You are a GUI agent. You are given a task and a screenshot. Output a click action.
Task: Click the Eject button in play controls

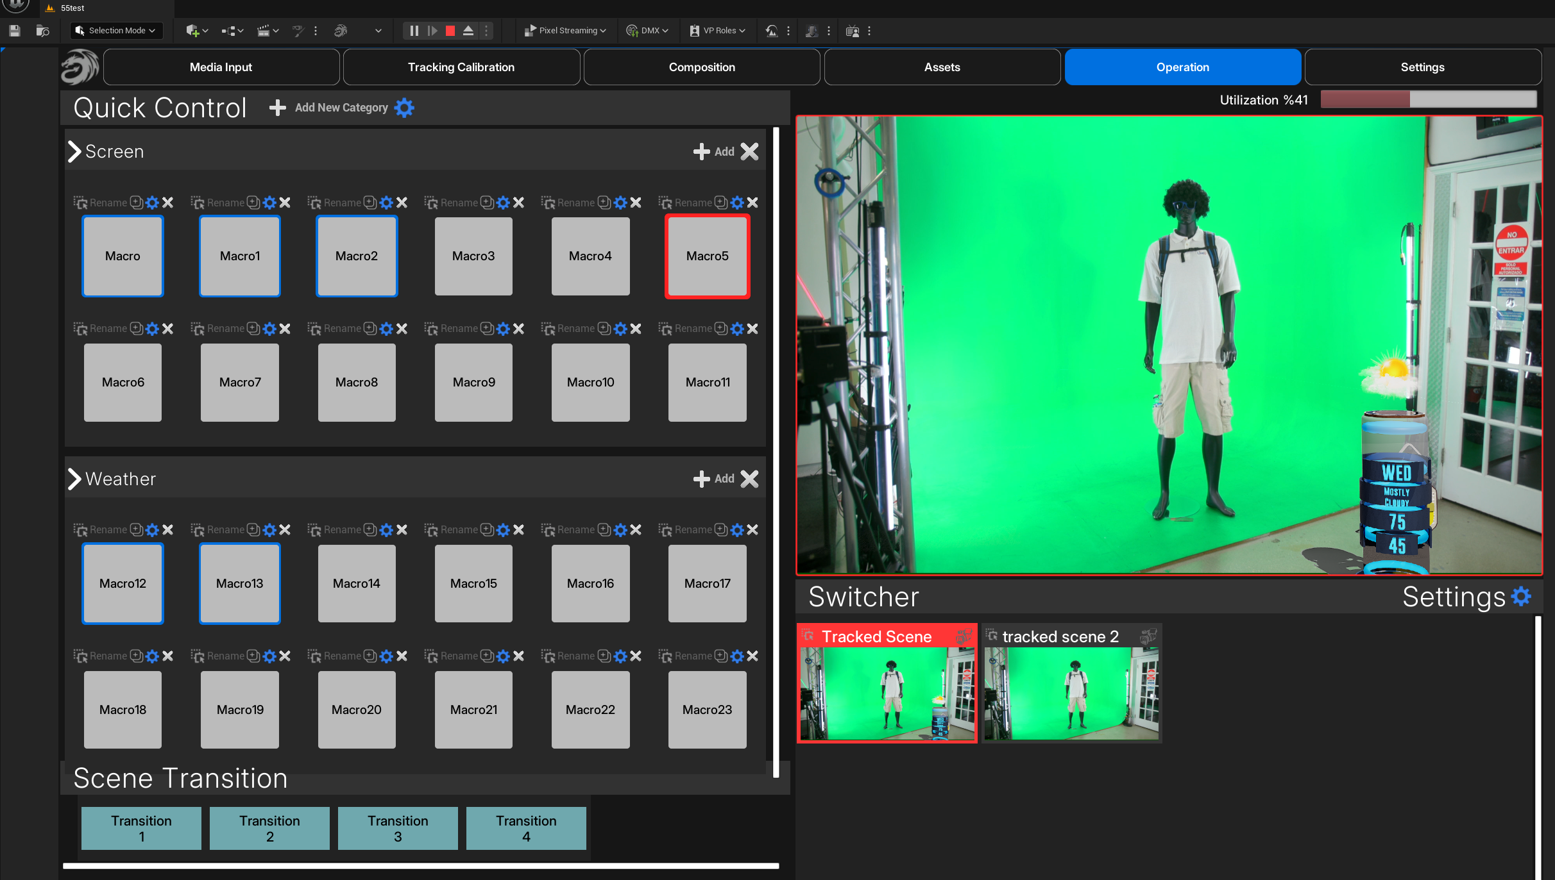[x=468, y=30]
